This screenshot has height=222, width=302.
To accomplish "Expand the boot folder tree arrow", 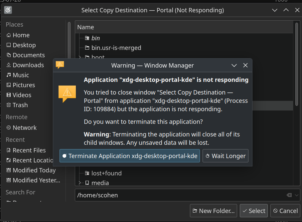I will [80, 57].
